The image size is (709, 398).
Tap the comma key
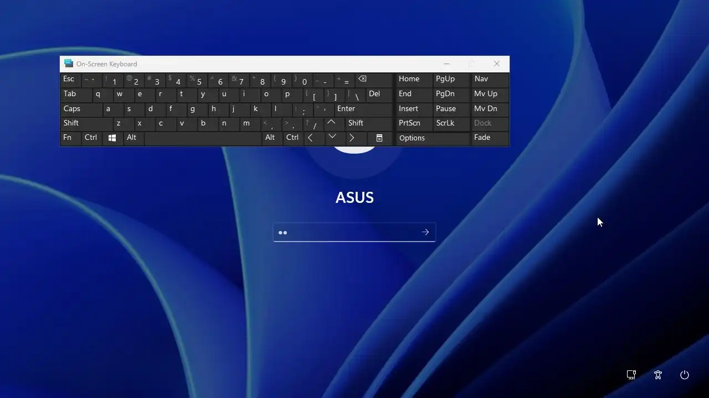tap(271, 123)
